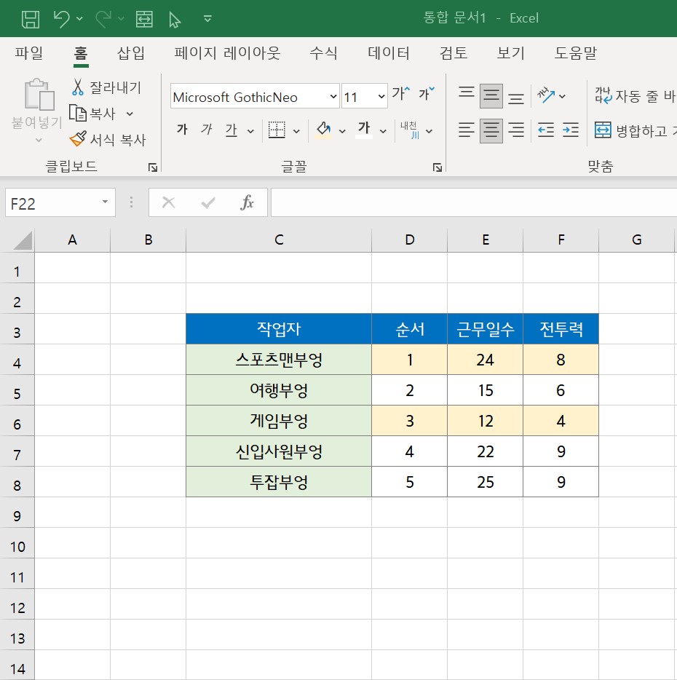Click the Borders icon

277,130
